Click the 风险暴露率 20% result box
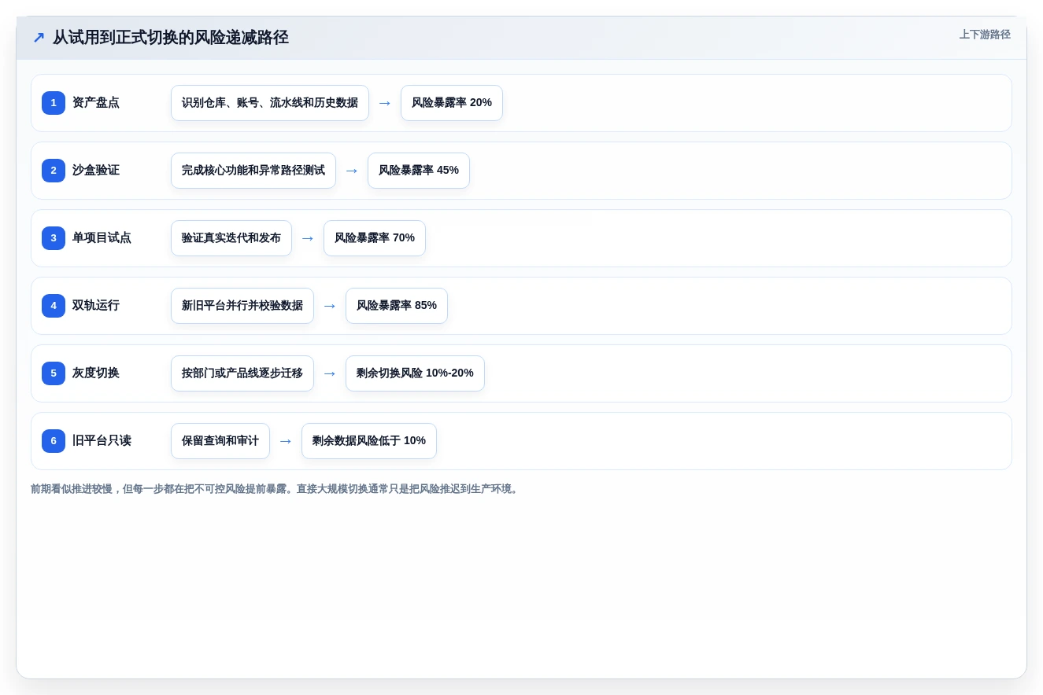Image resolution: width=1043 pixels, height=695 pixels. tap(452, 103)
